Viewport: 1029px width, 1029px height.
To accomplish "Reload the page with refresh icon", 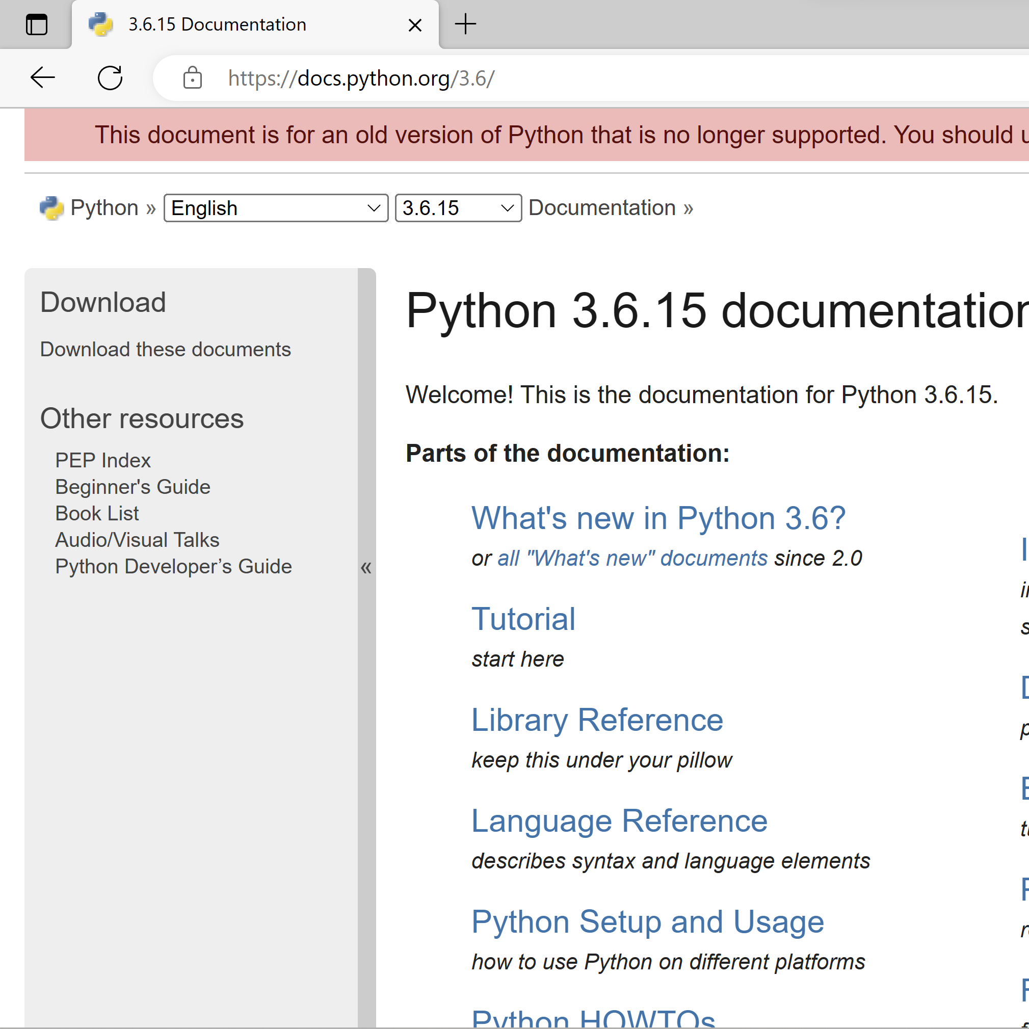I will pos(110,78).
